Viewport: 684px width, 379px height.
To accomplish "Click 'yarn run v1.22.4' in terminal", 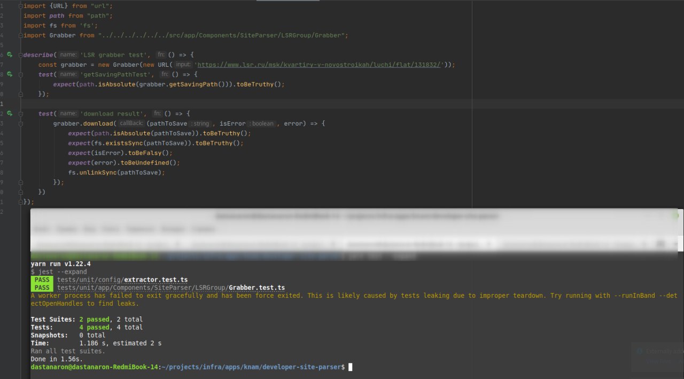I will pyautogui.click(x=60, y=264).
